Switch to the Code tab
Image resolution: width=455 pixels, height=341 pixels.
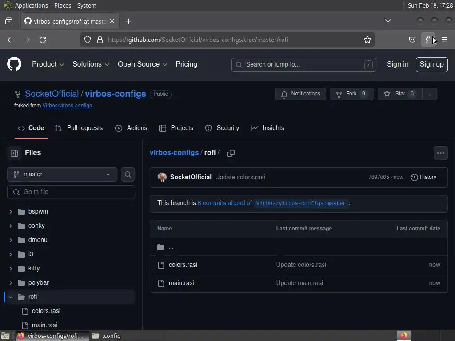coord(31,128)
